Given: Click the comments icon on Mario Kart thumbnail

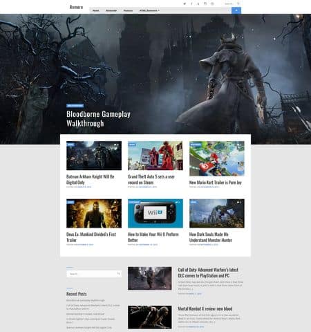Looking at the screenshot, I should point(239,145).
